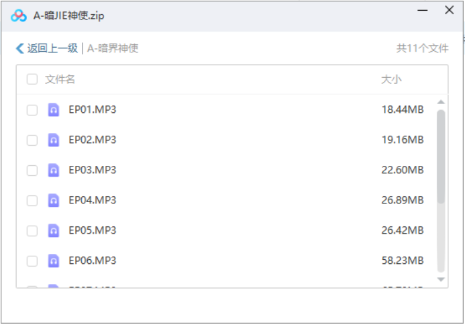Sort by the 文件名 column header
Image resolution: width=465 pixels, height=325 pixels.
point(60,79)
